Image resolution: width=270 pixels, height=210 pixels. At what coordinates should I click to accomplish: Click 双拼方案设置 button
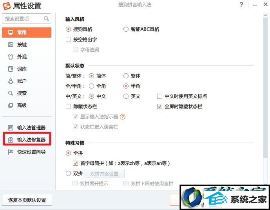[104, 174]
